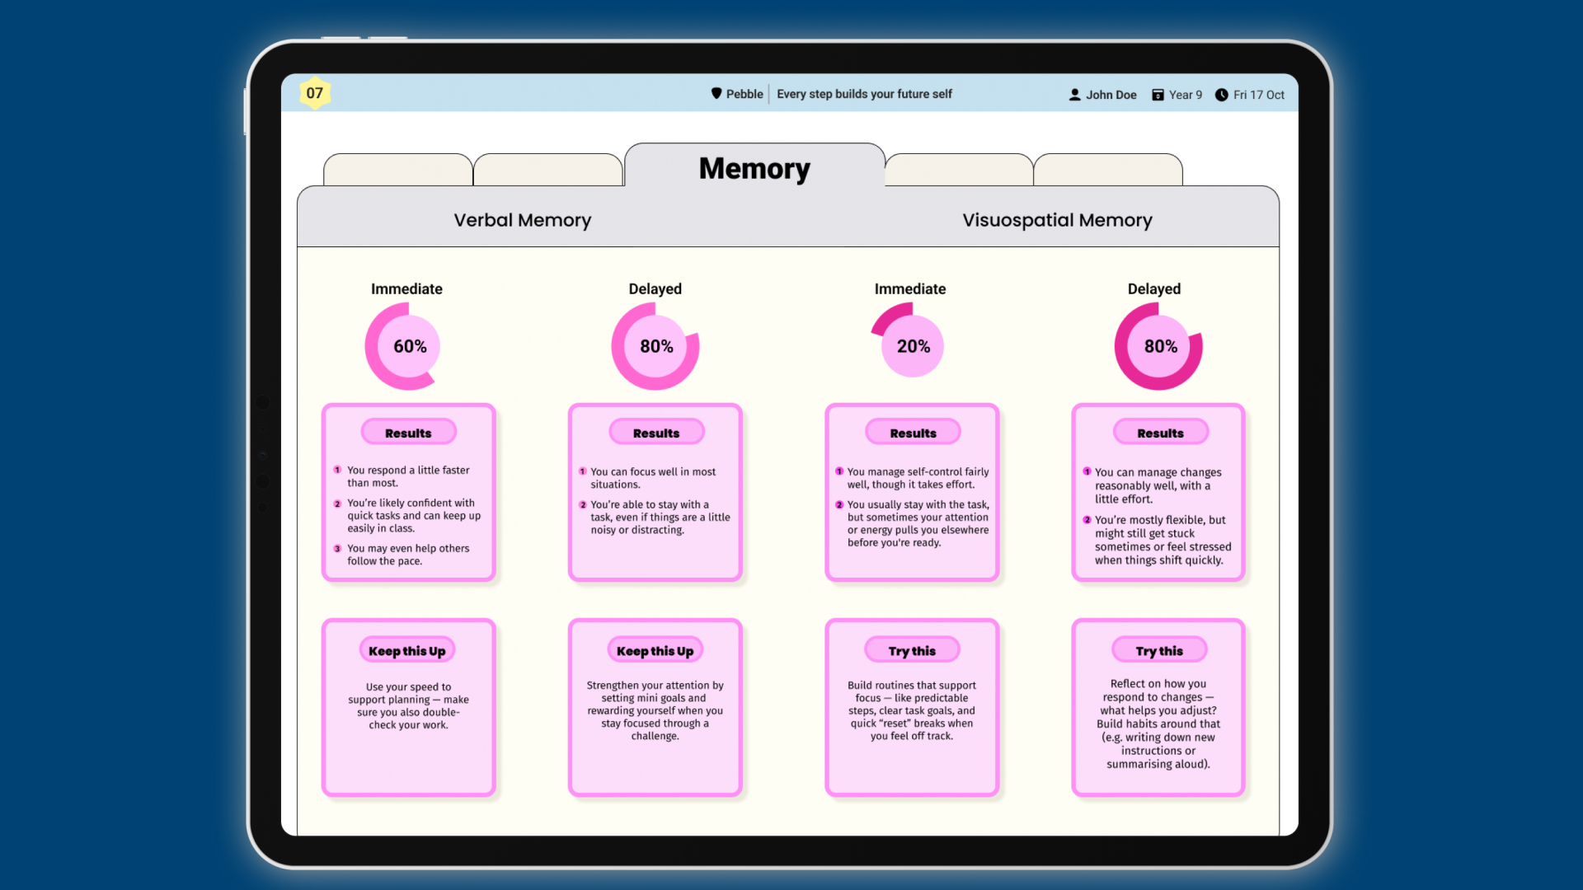The image size is (1583, 890).
Task: Click the clock icon beside Fri 17 Oct
Action: pyautogui.click(x=1221, y=95)
